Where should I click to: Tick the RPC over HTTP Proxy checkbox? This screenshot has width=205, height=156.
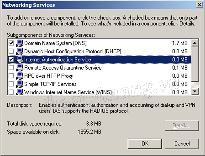11,76
